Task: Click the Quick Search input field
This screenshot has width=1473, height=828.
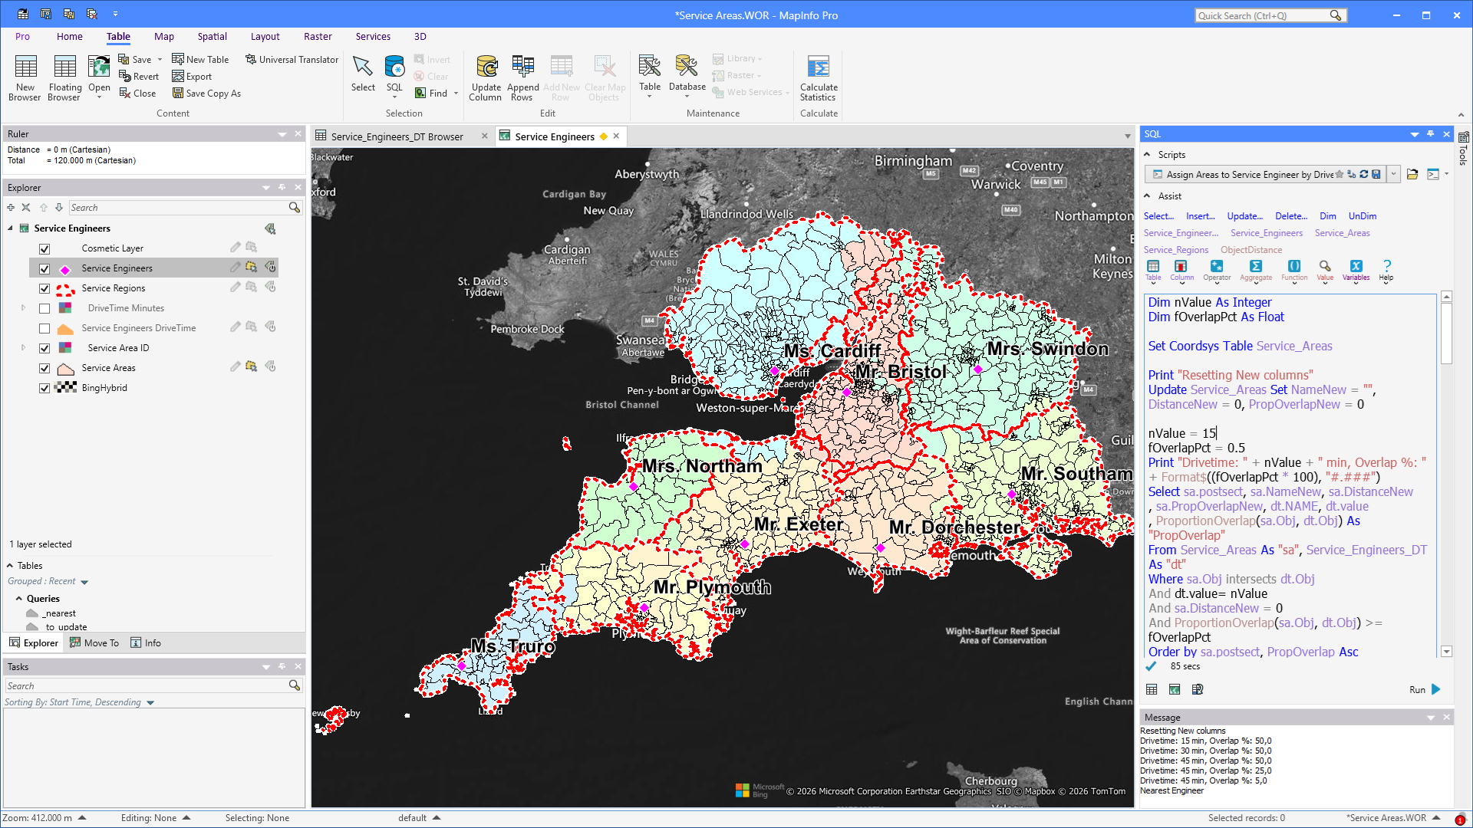Action: [x=1262, y=15]
